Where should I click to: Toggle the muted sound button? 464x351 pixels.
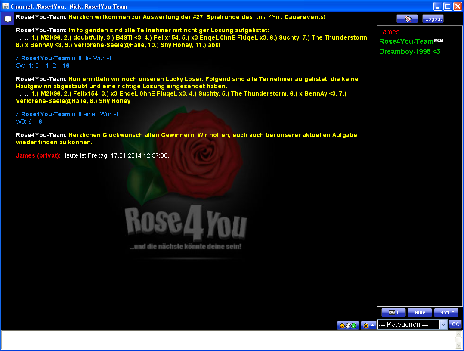407,19
